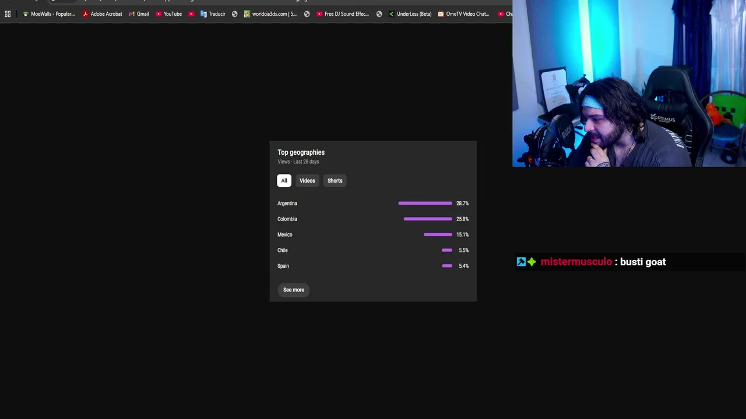The image size is (746, 419).
Task: Open the apps grid icon in bookmarks bar
Action: 8,14
